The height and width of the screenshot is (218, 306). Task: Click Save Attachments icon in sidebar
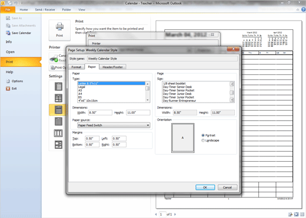8,26
